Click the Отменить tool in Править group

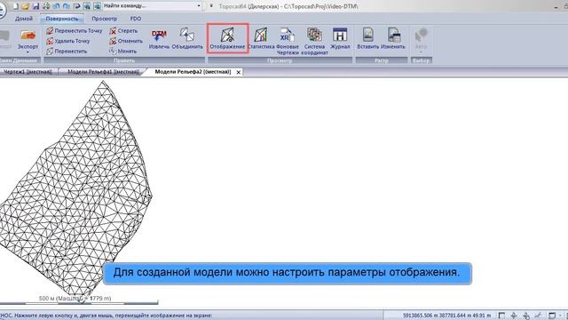[x=126, y=41]
